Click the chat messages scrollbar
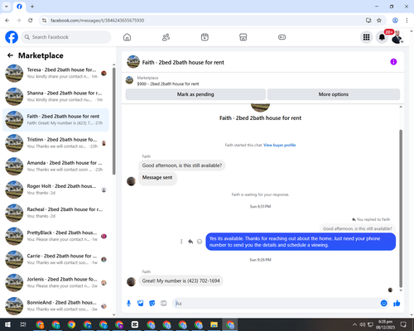Image resolution: width=414 pixels, height=331 pixels. [401, 209]
